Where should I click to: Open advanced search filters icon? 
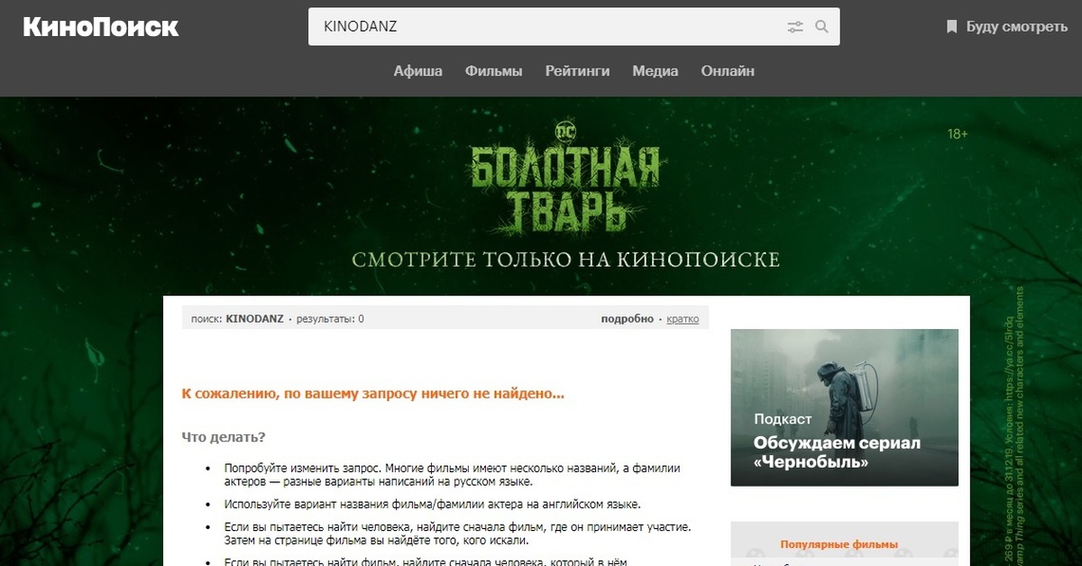tap(794, 27)
